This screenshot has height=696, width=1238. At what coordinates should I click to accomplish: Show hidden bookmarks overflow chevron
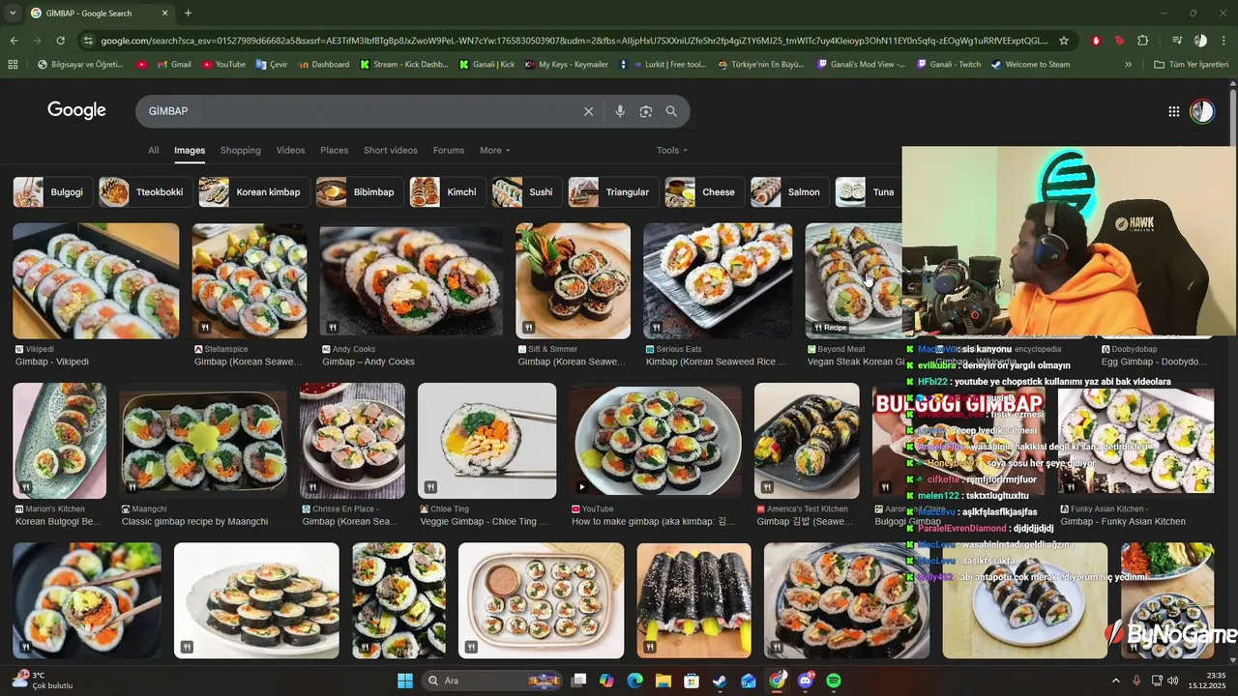(1128, 65)
